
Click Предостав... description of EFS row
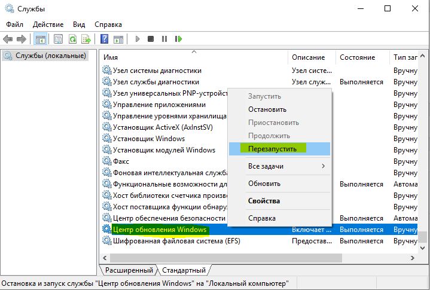pyautogui.click(x=312, y=241)
